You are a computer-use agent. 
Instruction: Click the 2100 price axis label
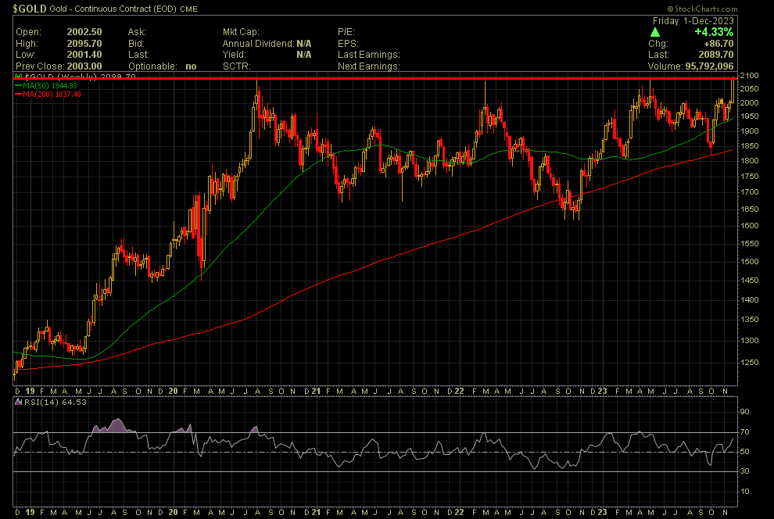click(749, 76)
